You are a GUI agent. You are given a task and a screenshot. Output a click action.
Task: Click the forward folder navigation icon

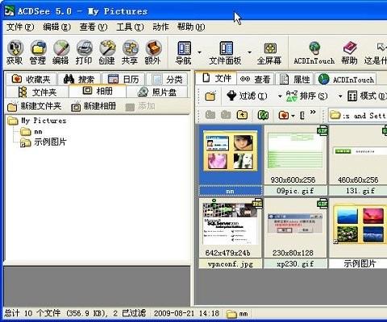226,115
